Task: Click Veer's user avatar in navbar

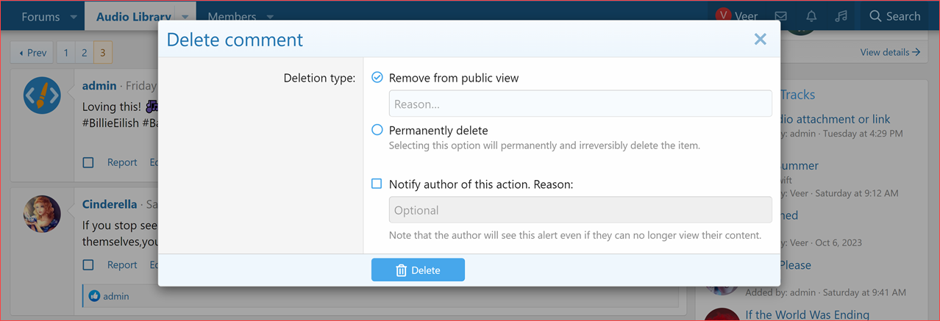Action: [x=724, y=16]
